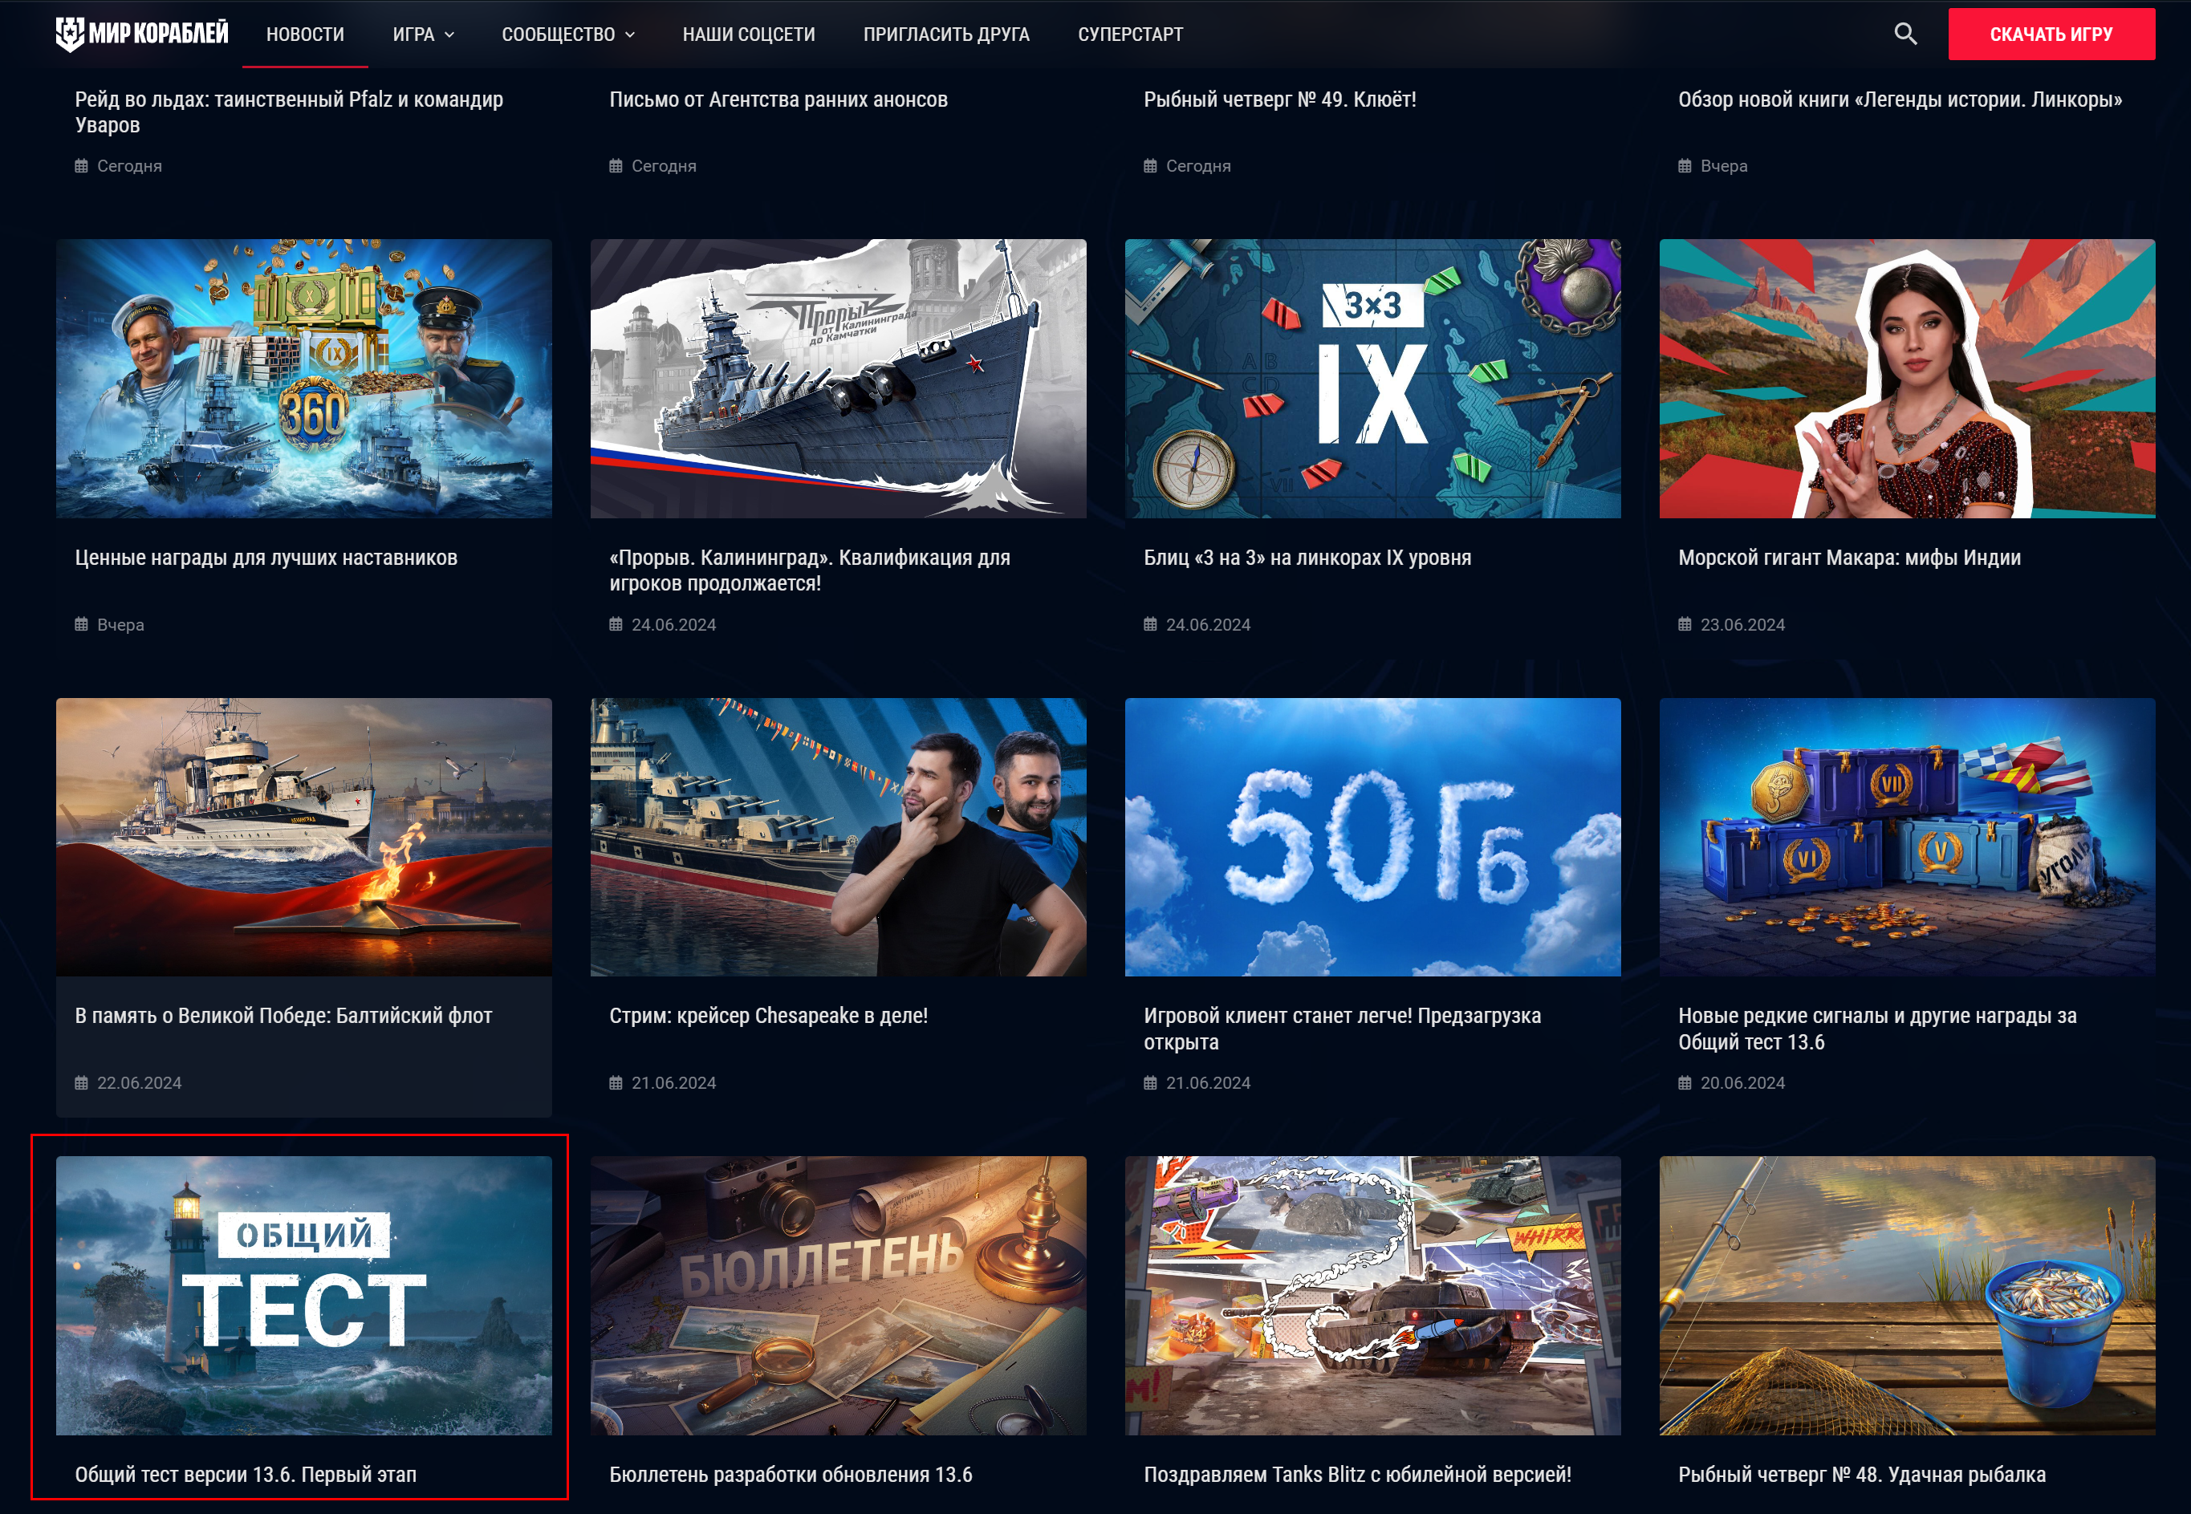The height and width of the screenshot is (1514, 2191).
Task: Click date 21.06.2024 under Стрим article
Action: [673, 1082]
